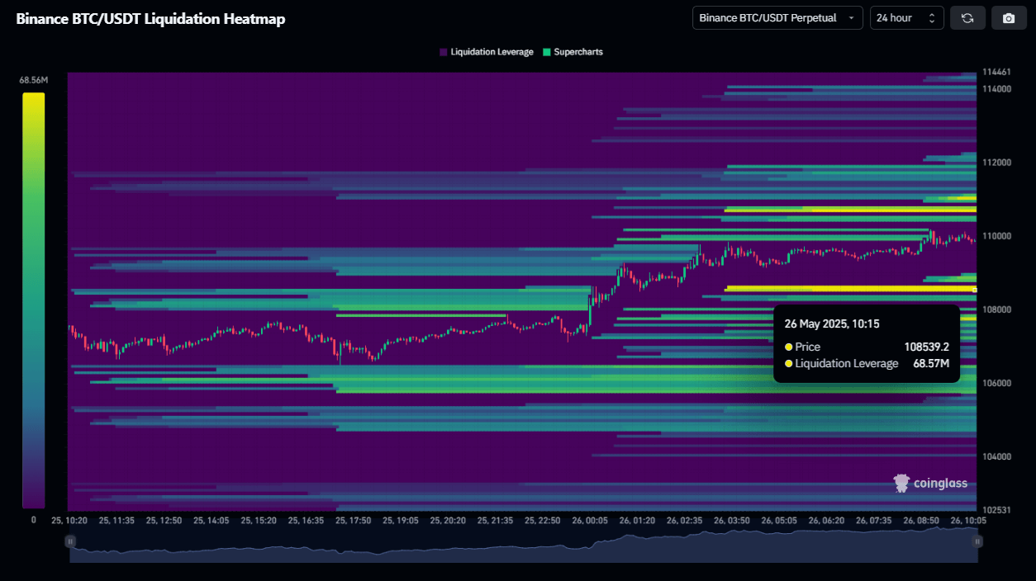Click the 26, 07:35 time axis label
This screenshot has width=1036, height=581.
pyautogui.click(x=873, y=521)
